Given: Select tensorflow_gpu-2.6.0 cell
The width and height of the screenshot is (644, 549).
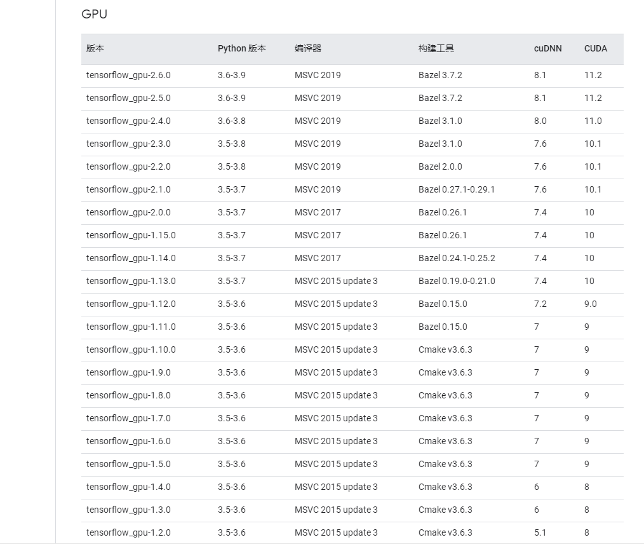Looking at the screenshot, I should click(x=128, y=75).
